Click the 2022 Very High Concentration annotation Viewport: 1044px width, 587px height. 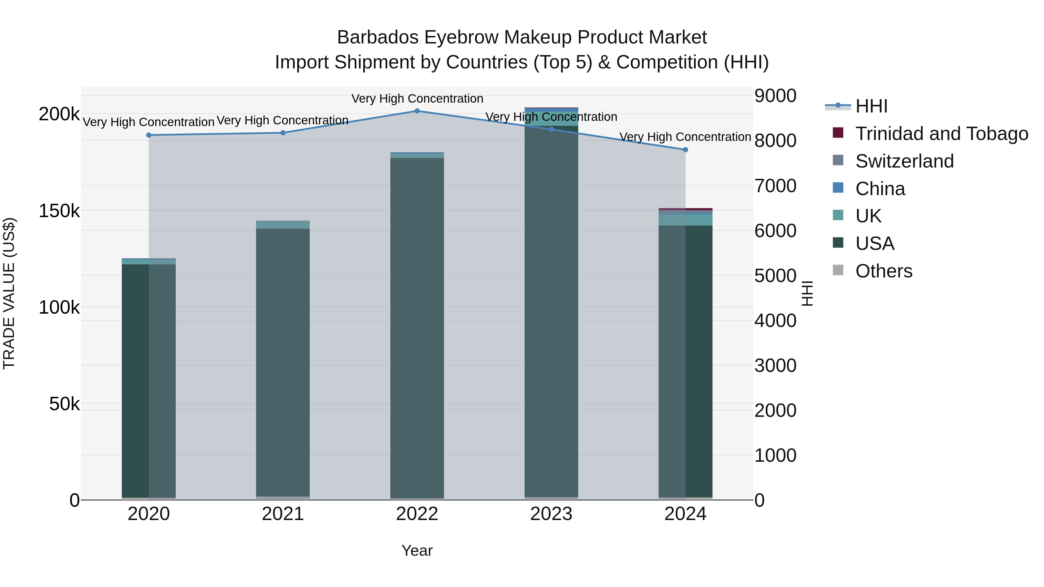tap(417, 99)
